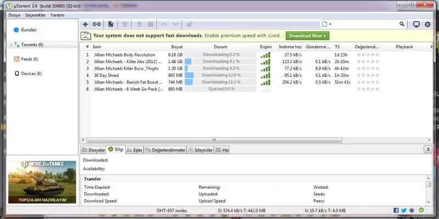The height and width of the screenshot is (219, 439).
Task: Open the Seçenekler menu
Action: click(35, 15)
